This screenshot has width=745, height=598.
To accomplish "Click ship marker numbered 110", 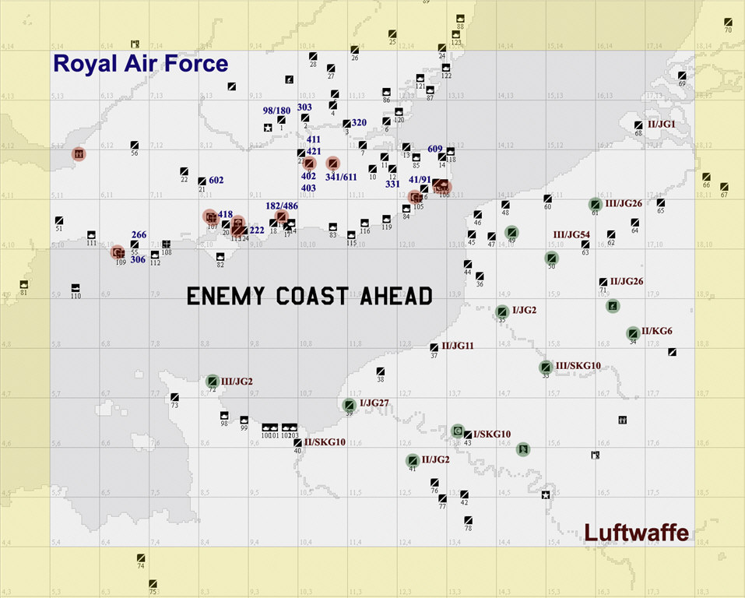I will pos(76,287).
